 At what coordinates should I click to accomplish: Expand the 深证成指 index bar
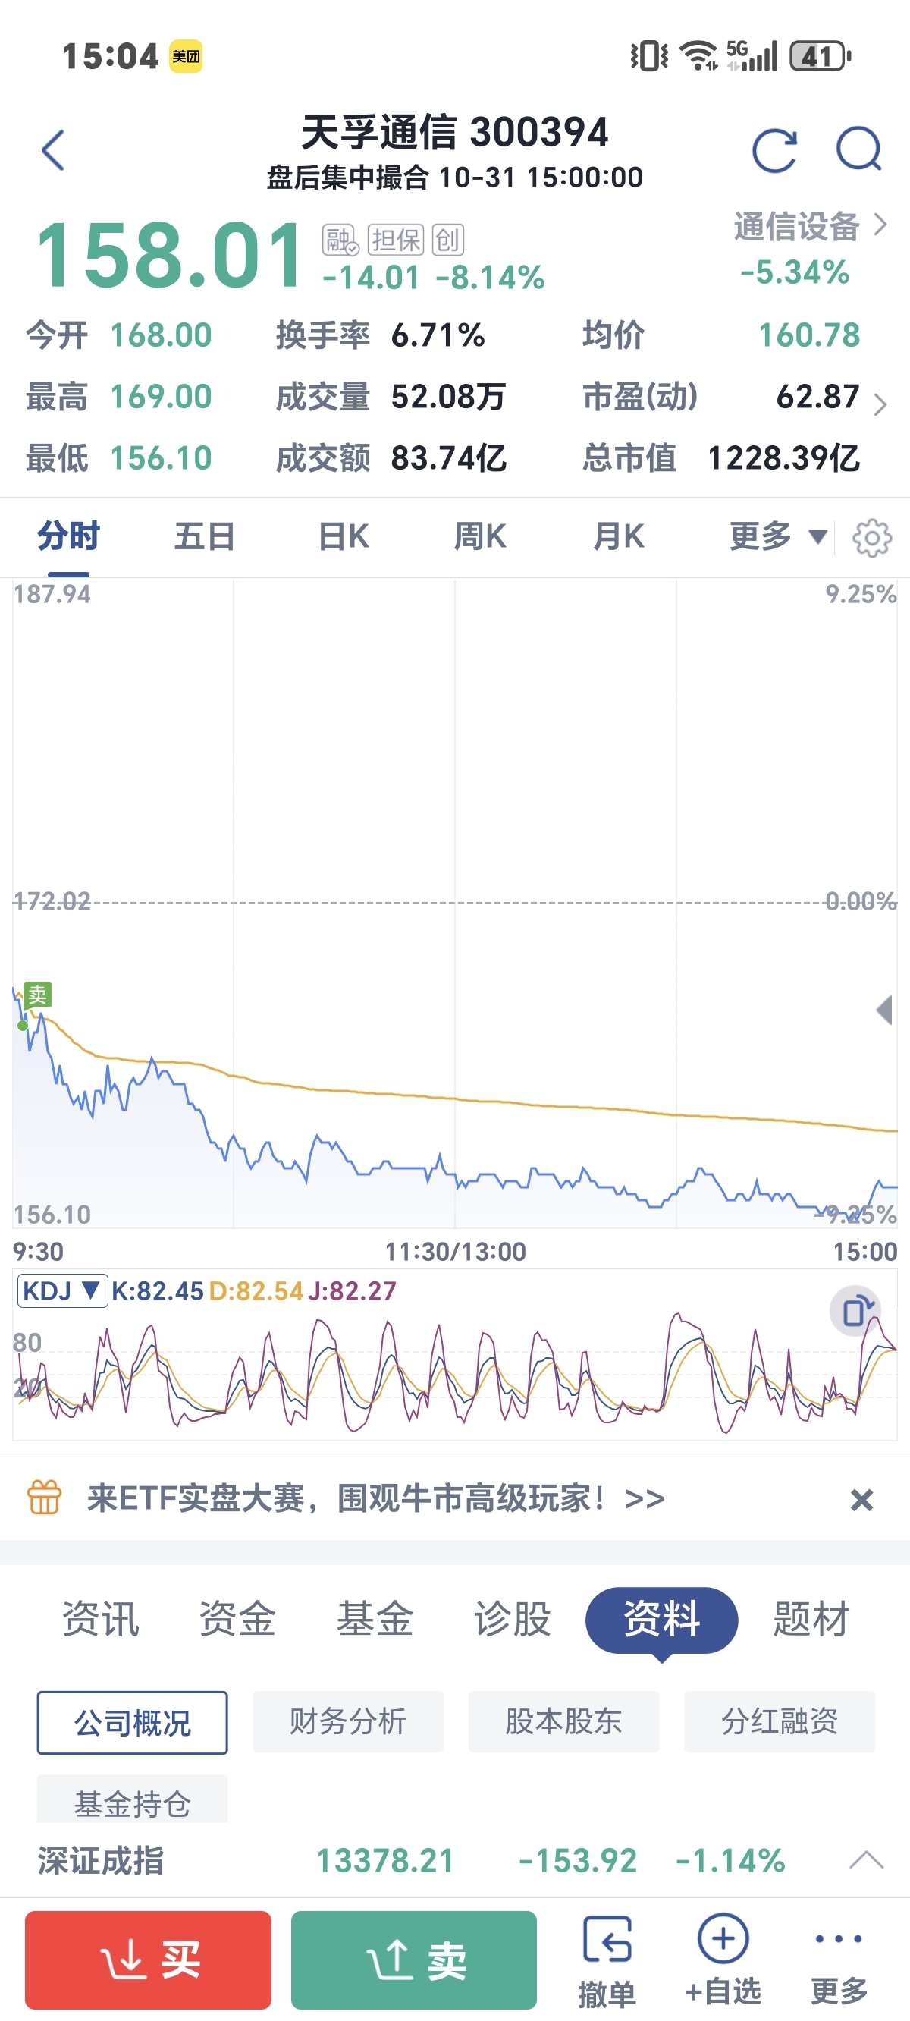(866, 1859)
